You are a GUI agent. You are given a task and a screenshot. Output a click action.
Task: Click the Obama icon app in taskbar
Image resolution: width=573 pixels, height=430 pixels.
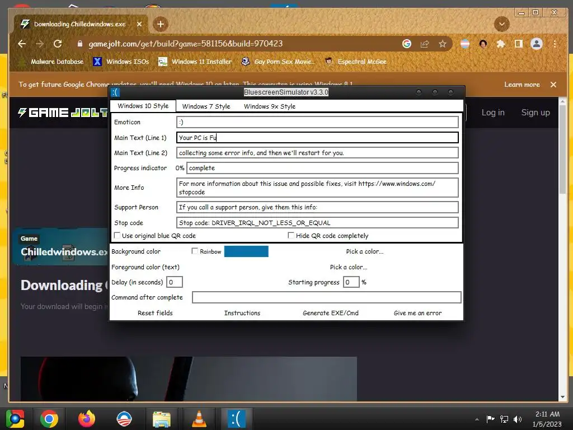click(x=124, y=419)
